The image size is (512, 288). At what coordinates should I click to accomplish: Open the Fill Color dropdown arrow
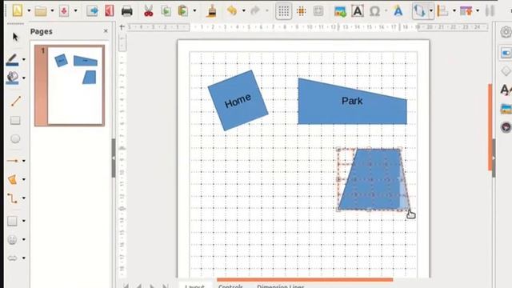click(x=23, y=78)
